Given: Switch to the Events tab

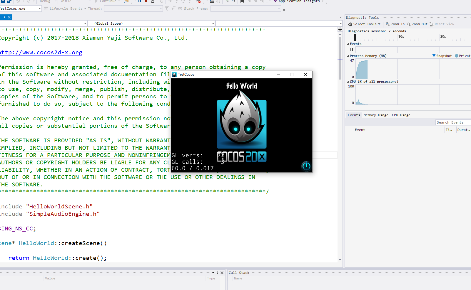Looking at the screenshot, I should point(354,115).
